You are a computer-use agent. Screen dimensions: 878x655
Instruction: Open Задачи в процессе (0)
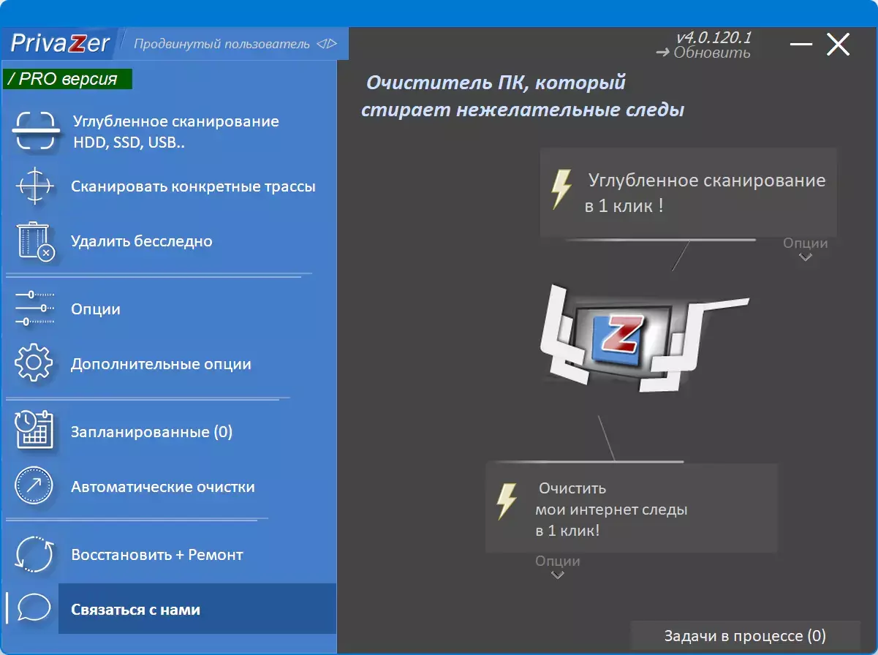[x=745, y=636]
